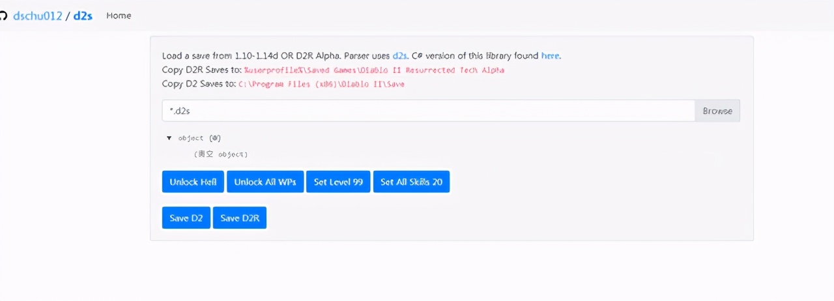Click the Diablo II\Save path text
The width and height of the screenshot is (834, 301).
tap(321, 85)
